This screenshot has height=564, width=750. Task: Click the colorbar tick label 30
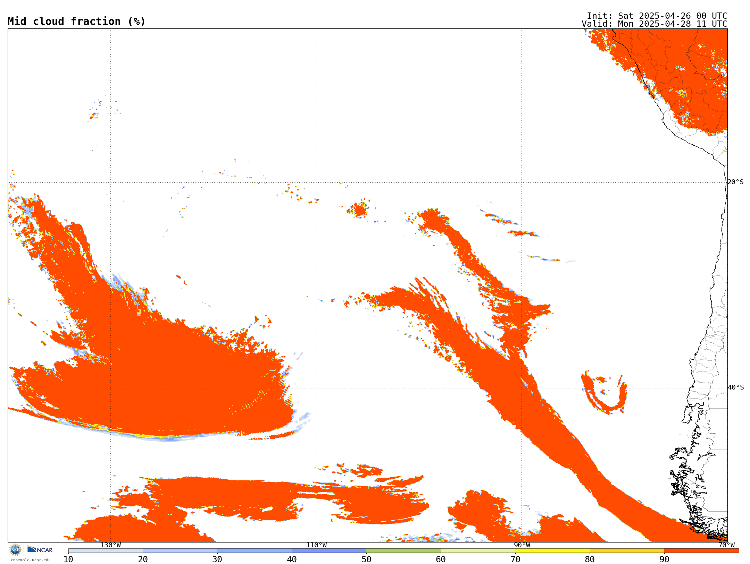[217, 559]
